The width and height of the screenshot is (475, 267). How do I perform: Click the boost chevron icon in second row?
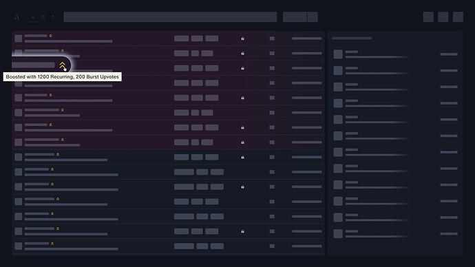[x=63, y=50]
